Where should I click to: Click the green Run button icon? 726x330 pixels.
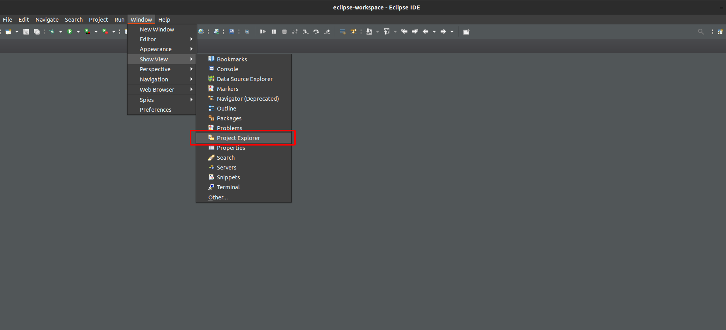pos(70,31)
